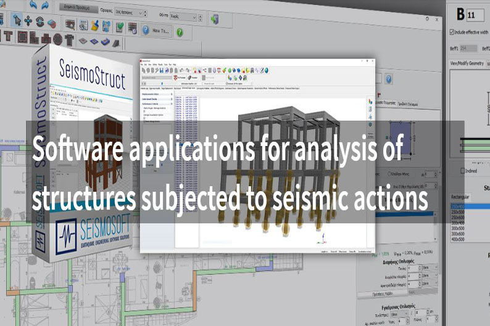Viewport: 490px width, 326px height.
Task: Click the blue diamond footing tool icon
Action: 94,41
